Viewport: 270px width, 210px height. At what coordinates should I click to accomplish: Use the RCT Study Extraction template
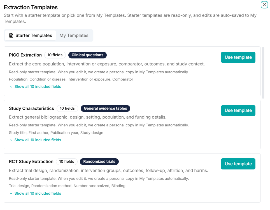click(x=238, y=164)
